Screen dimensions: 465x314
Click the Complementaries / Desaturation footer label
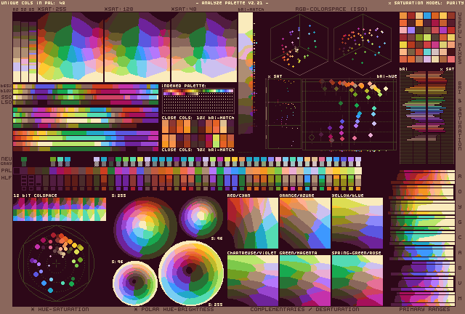click(304, 309)
